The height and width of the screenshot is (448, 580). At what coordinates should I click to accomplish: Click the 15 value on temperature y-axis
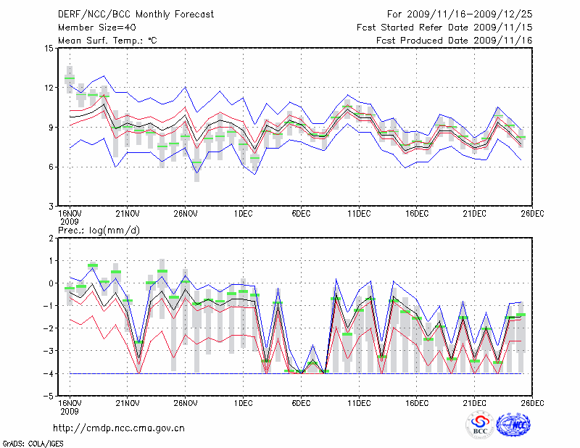pos(49,49)
